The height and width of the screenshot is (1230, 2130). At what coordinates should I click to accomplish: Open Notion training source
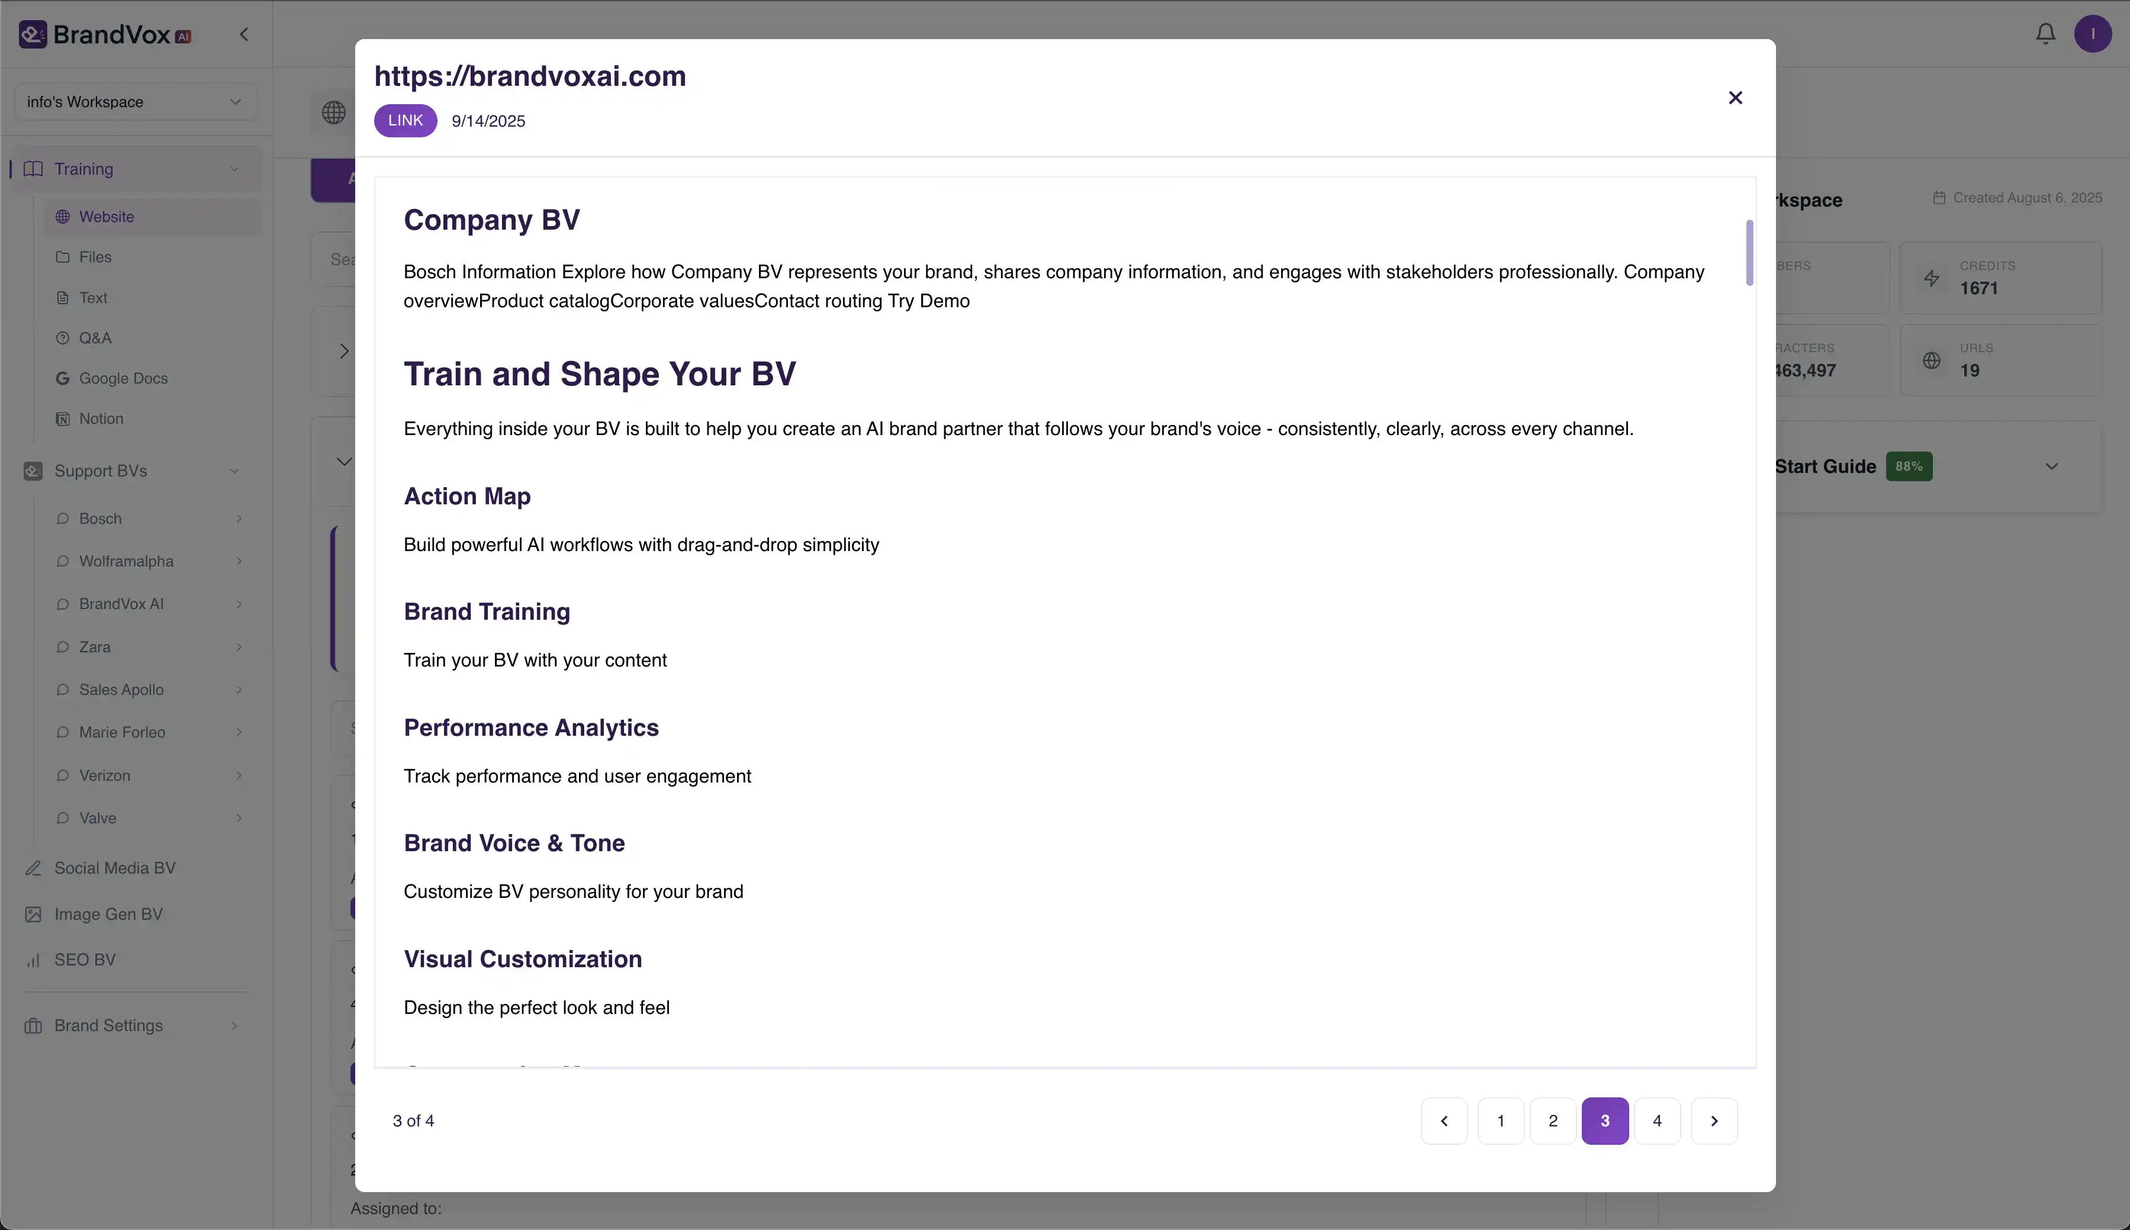pos(101,419)
